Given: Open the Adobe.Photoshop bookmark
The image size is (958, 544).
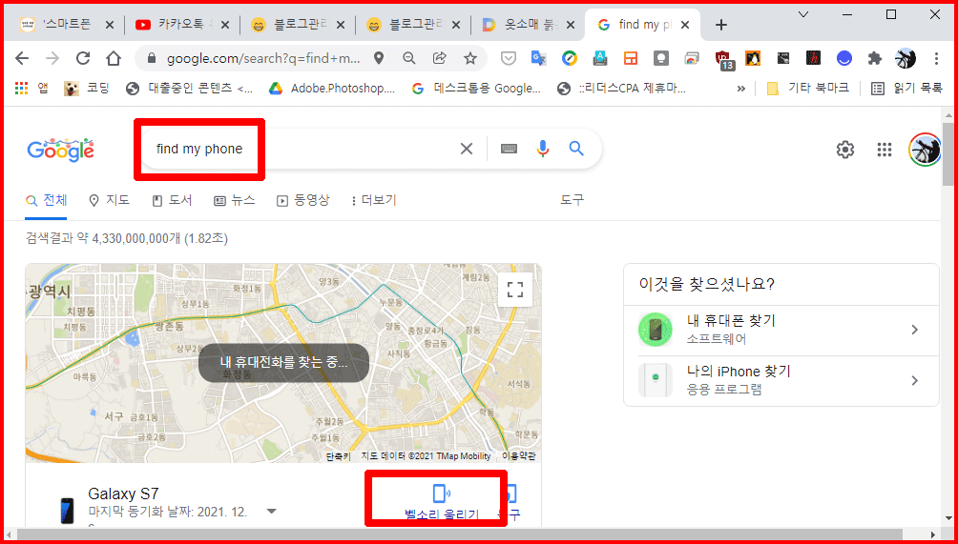Looking at the screenshot, I should click(x=334, y=89).
